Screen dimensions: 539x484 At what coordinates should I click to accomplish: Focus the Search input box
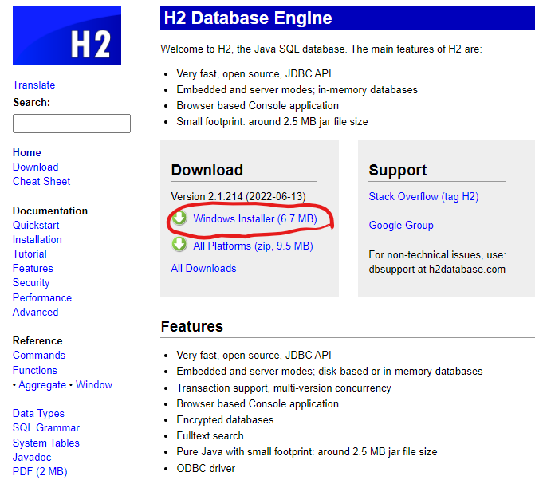(72, 124)
